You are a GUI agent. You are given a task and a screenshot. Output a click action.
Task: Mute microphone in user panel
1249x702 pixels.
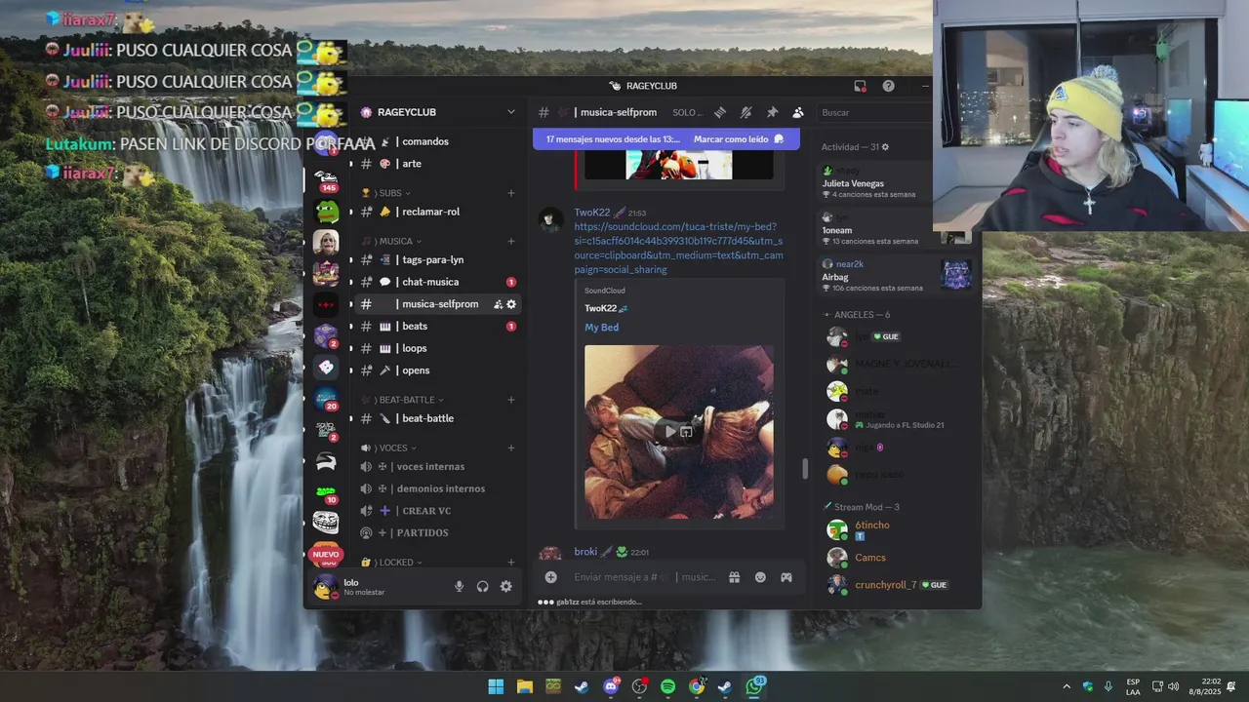459,586
